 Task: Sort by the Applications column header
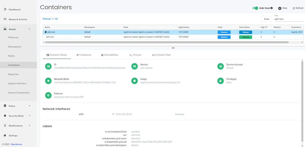(184, 27)
